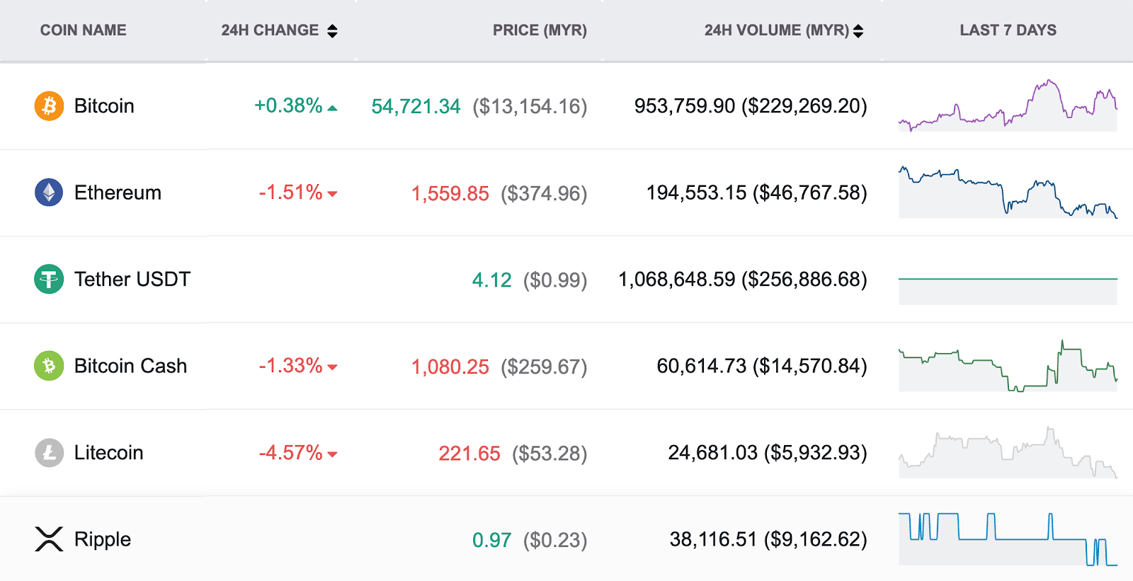1133x581 pixels.
Task: Click Bitcoin USD price ($13,154.16)
Action: (x=530, y=106)
